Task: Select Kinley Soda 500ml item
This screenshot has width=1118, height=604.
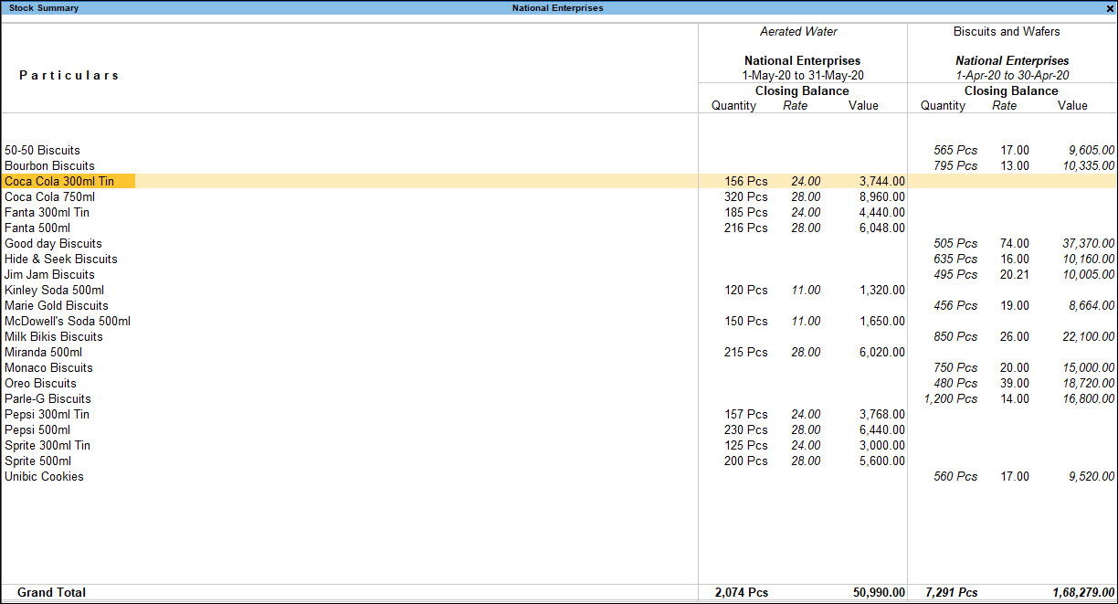Action: click(x=54, y=290)
